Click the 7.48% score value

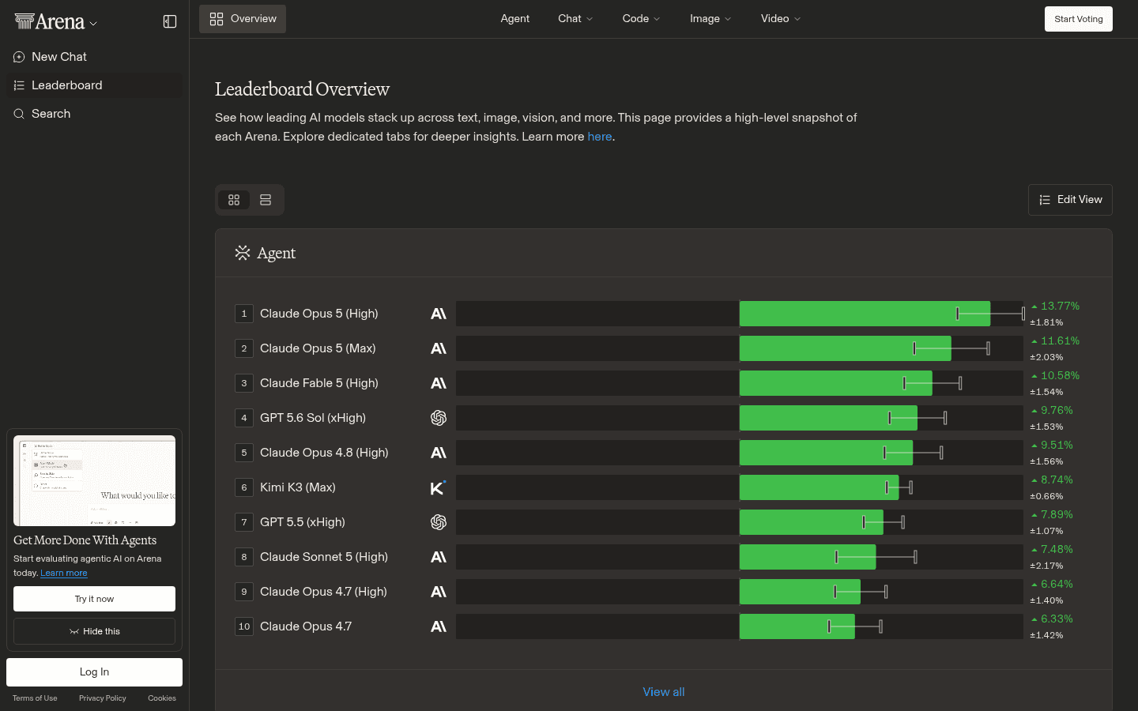tap(1057, 549)
